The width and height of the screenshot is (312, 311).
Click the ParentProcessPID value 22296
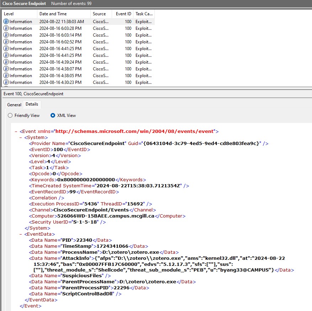point(121,288)
